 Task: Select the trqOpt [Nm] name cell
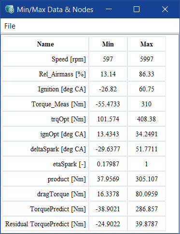(46, 119)
